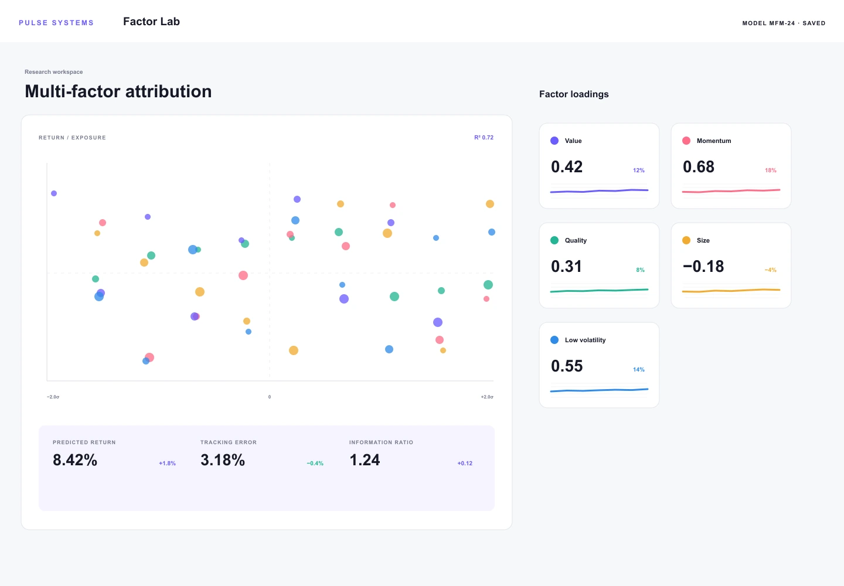
Task: Click the −0.4% tracking error delta
Action: [315, 464]
